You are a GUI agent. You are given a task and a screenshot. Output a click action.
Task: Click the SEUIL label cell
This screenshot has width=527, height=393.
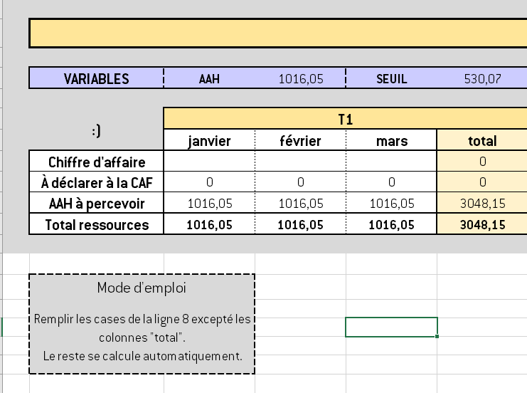(392, 78)
